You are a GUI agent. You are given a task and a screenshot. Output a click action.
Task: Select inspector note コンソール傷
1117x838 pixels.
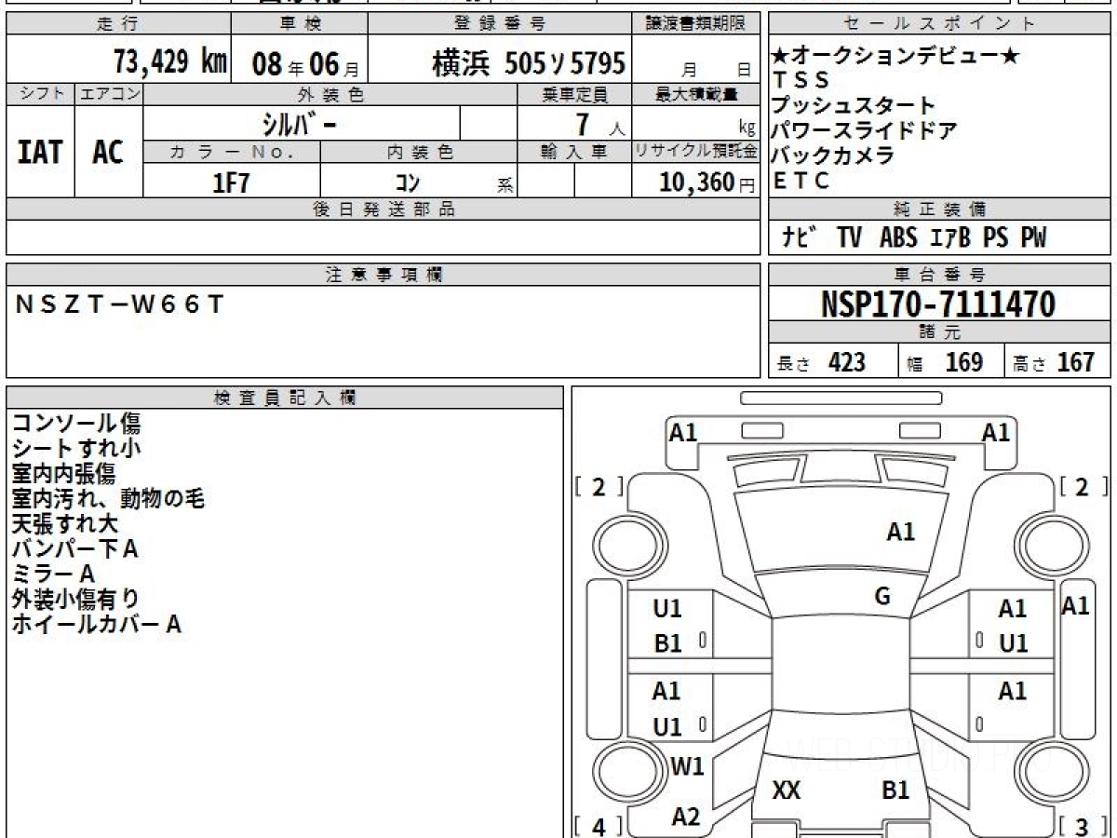(x=76, y=424)
